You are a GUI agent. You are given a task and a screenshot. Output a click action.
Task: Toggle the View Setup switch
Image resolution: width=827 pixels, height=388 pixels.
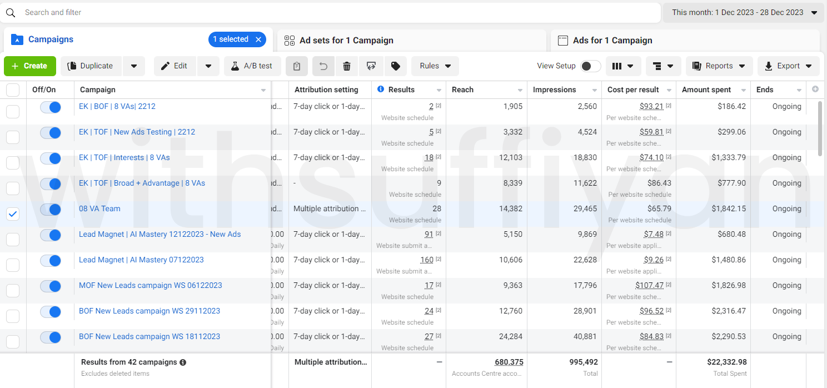[x=590, y=66]
